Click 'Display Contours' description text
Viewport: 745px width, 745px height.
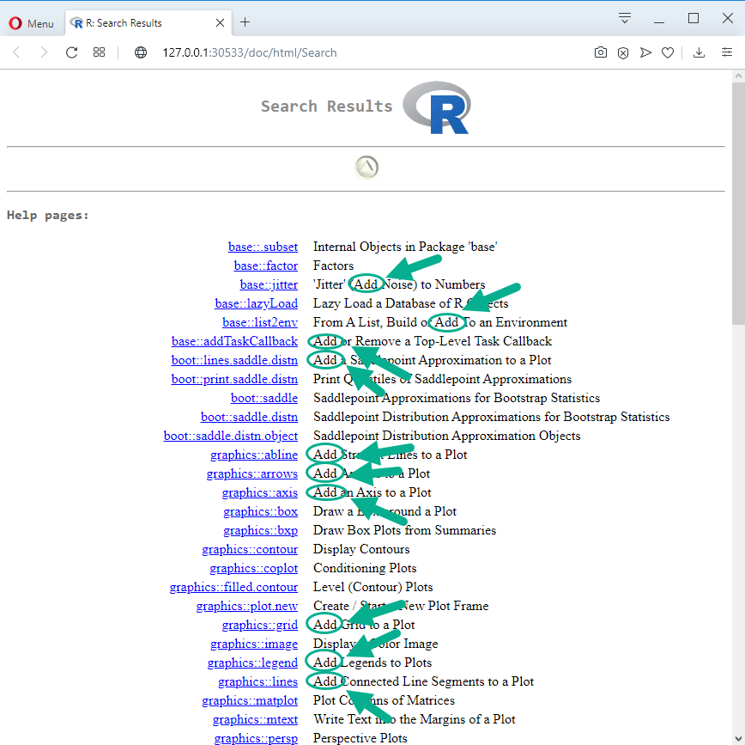361,549
